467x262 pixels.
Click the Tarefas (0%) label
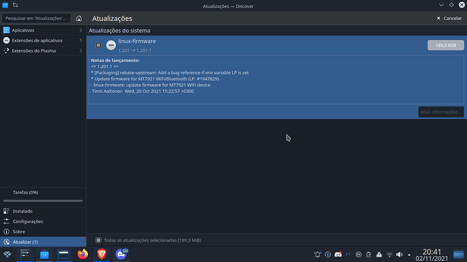pyautogui.click(x=26, y=192)
